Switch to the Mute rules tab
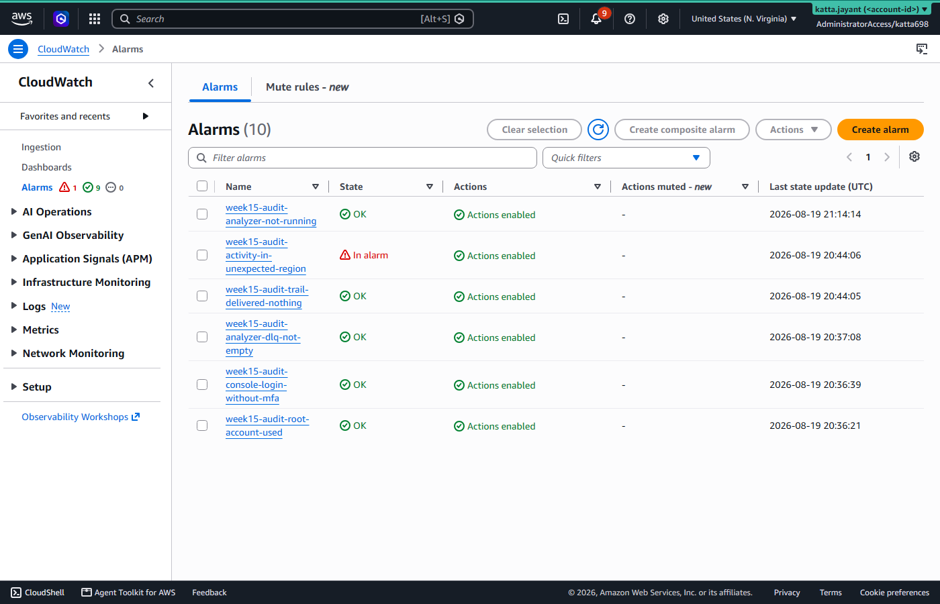The height and width of the screenshot is (604, 940). point(307,87)
